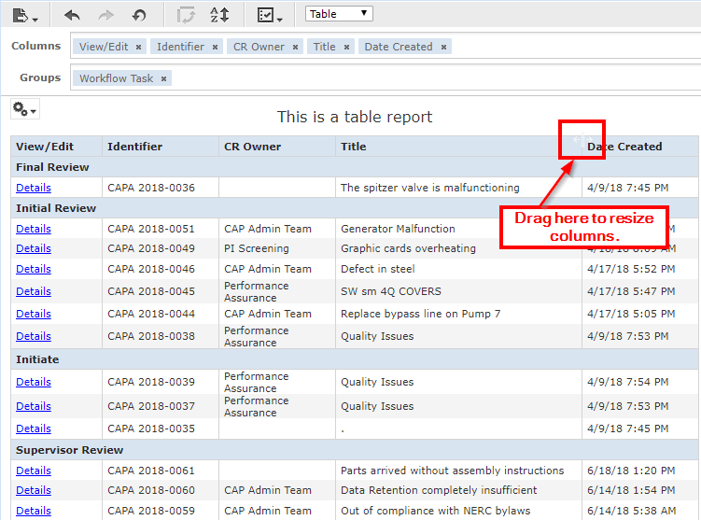
Task: Select 'Graphic cards overheating' title cell
Action: 458,248
